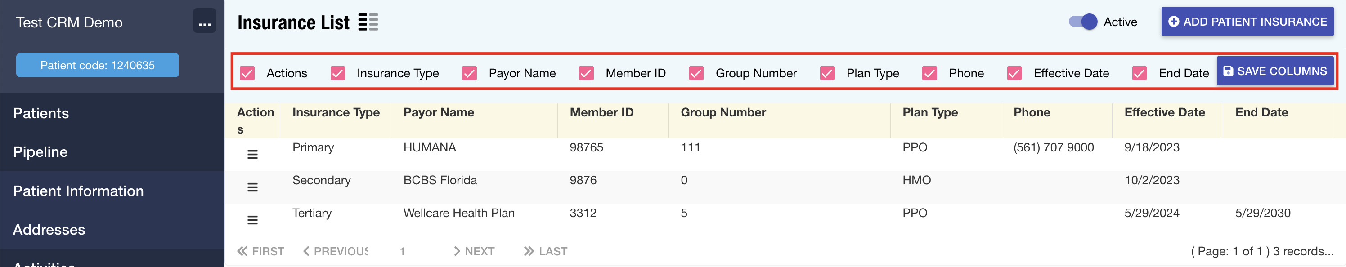Click the column chooser icon beside Insurance List
The height and width of the screenshot is (267, 1346).
coord(368,22)
